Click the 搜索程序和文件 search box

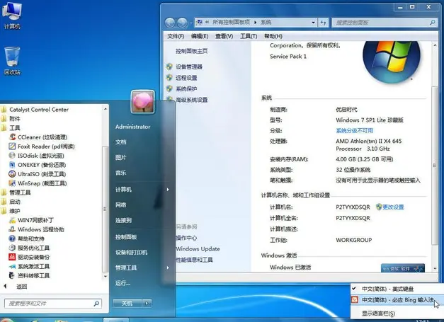click(x=53, y=304)
